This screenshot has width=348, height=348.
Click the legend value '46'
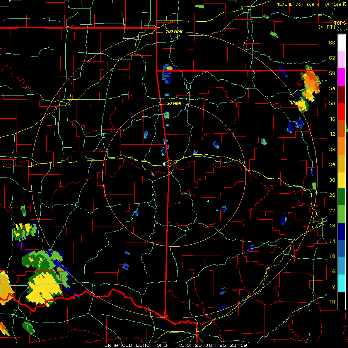(332, 119)
